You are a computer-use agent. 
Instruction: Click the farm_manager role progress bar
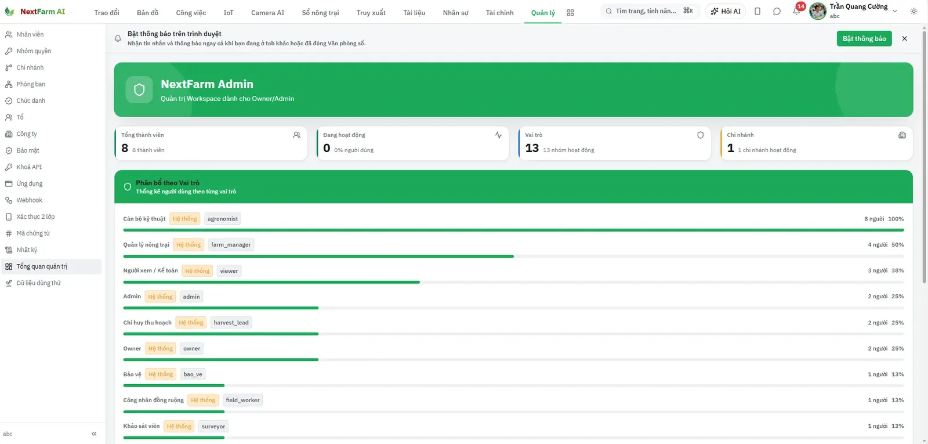click(x=513, y=257)
